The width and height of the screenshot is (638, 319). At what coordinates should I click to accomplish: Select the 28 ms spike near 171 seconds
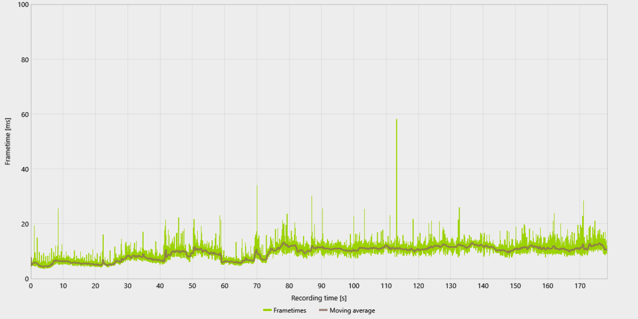pyautogui.click(x=583, y=222)
